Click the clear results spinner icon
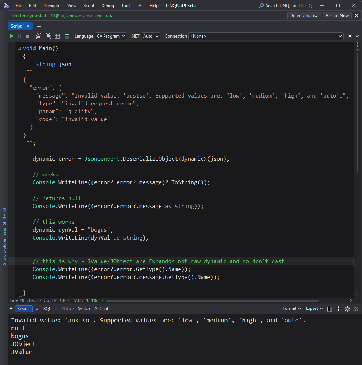This screenshot has height=365, width=362. (x=348, y=309)
